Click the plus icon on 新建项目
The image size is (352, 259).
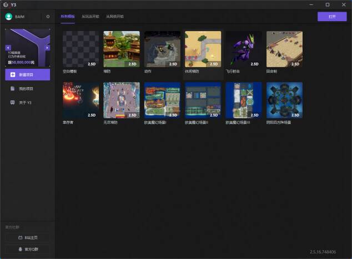tap(13, 74)
